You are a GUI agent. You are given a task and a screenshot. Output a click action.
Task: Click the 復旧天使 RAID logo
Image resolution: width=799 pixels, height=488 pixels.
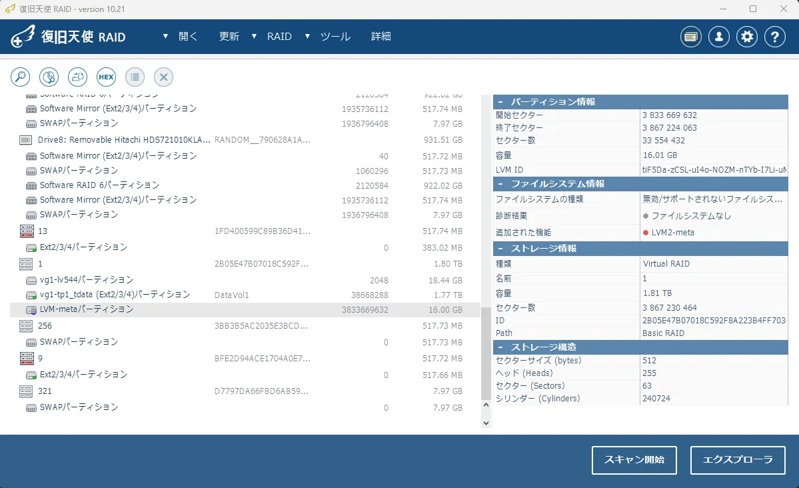pos(68,37)
